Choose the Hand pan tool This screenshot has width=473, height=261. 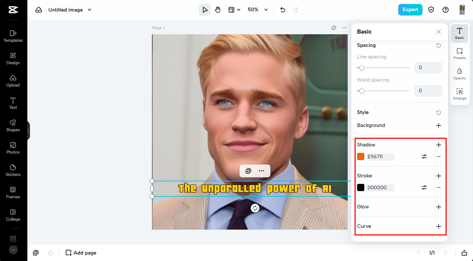coord(218,10)
